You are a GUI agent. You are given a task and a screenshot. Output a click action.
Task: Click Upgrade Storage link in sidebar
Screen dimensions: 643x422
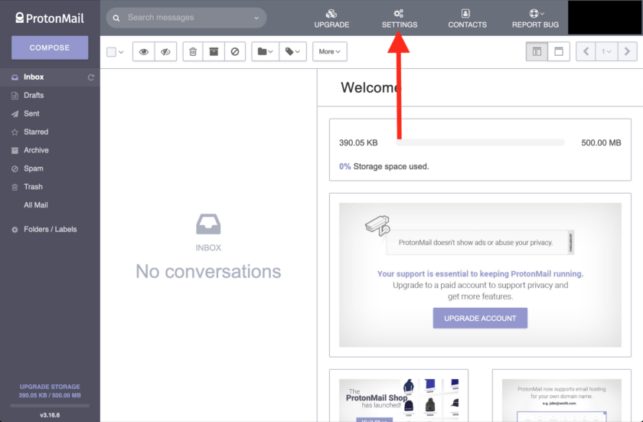pyautogui.click(x=50, y=387)
